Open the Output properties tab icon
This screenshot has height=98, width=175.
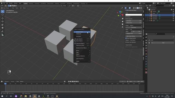click(x=146, y=43)
